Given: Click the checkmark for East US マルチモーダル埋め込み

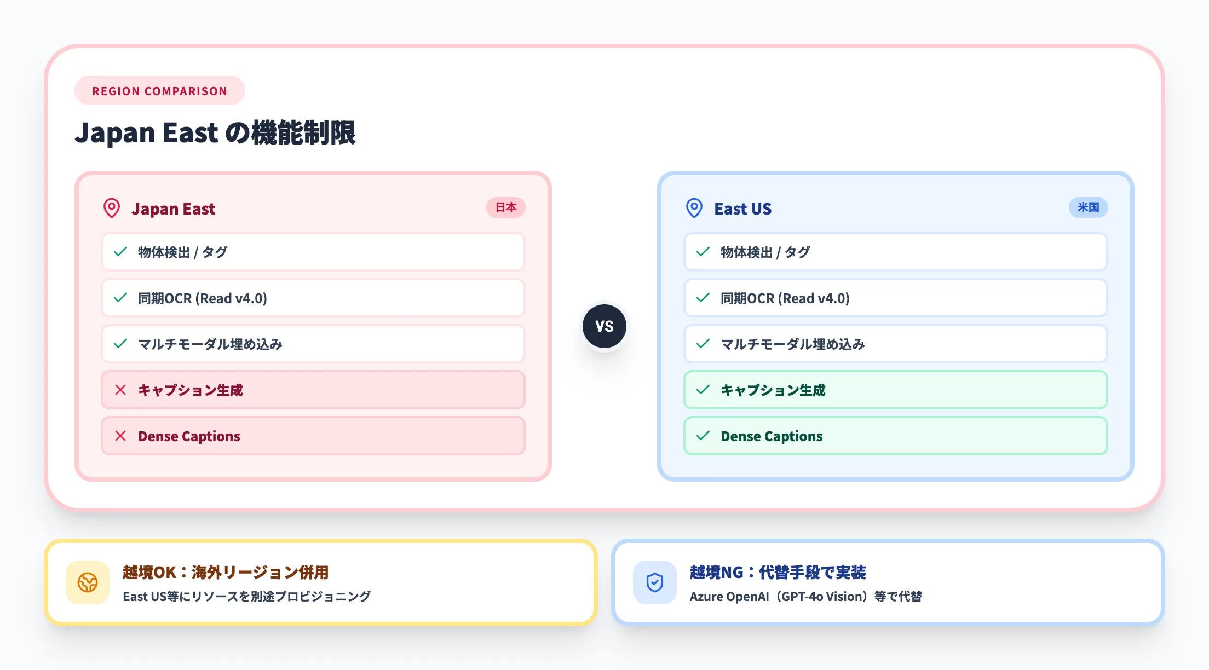Looking at the screenshot, I should [703, 344].
